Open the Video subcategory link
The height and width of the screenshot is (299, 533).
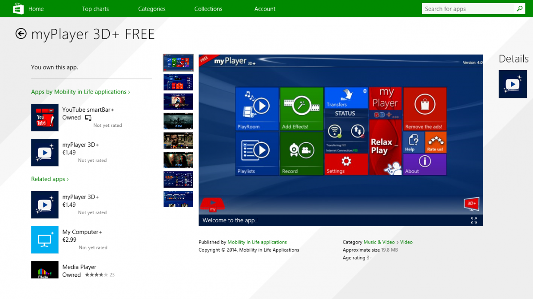(x=406, y=242)
